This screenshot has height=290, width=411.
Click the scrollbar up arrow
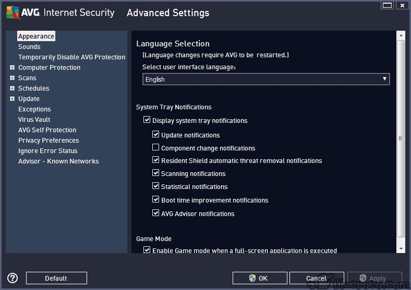(x=401, y=35)
